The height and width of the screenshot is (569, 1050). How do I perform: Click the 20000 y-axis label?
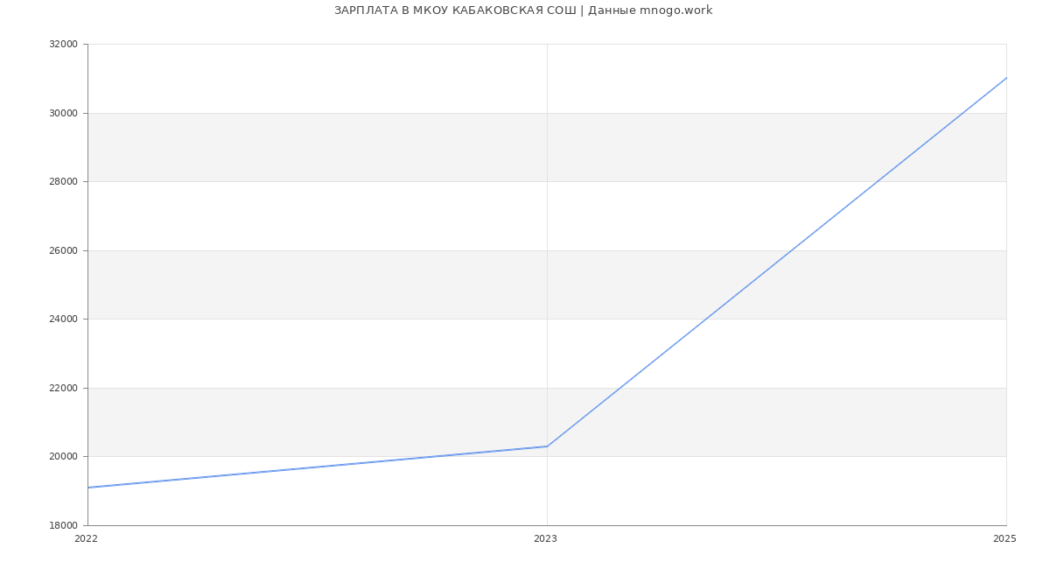pos(63,457)
